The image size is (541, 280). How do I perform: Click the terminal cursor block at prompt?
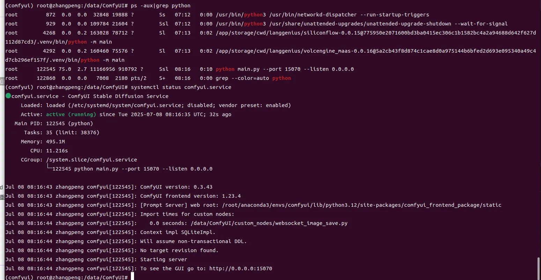pos(132,277)
